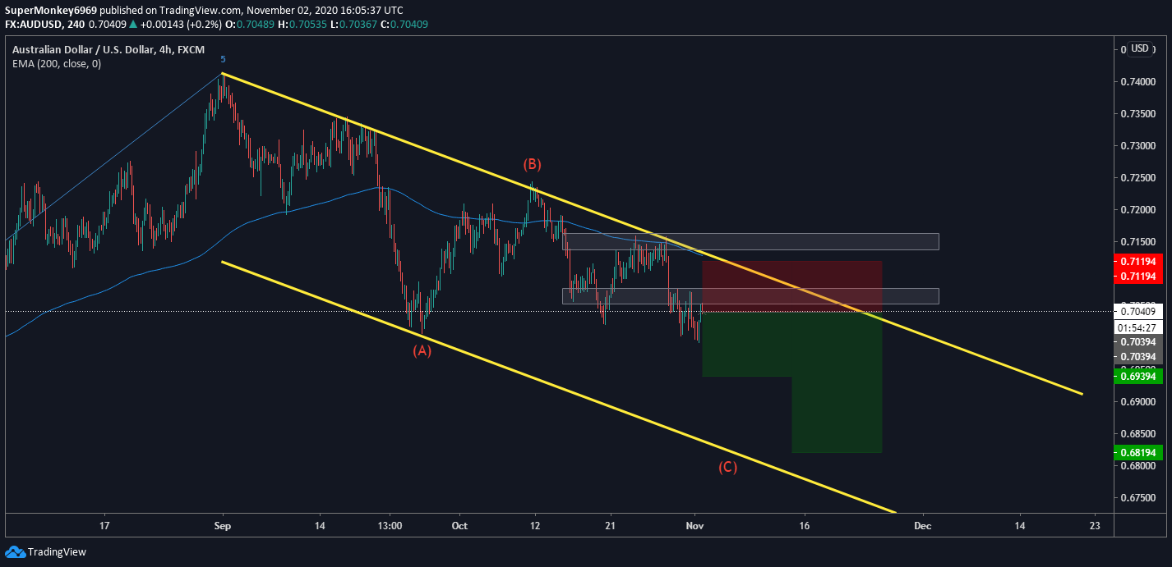1172x567 pixels.
Task: Select the blue wave 5 label at the peak
Action: (x=223, y=59)
